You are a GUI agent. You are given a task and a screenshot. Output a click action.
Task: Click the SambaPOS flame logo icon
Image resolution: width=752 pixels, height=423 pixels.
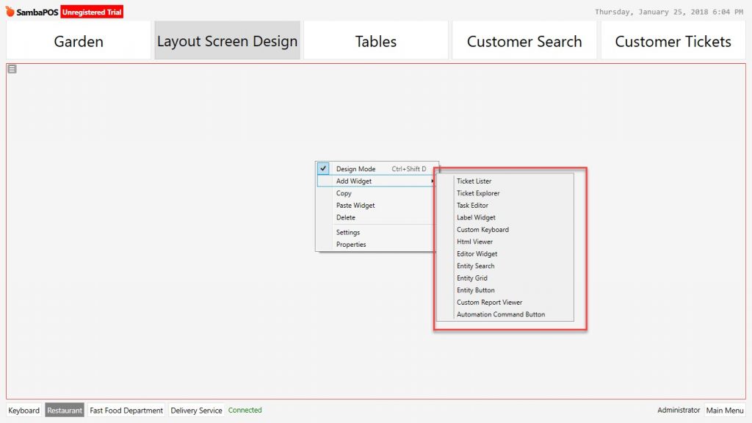coord(10,12)
